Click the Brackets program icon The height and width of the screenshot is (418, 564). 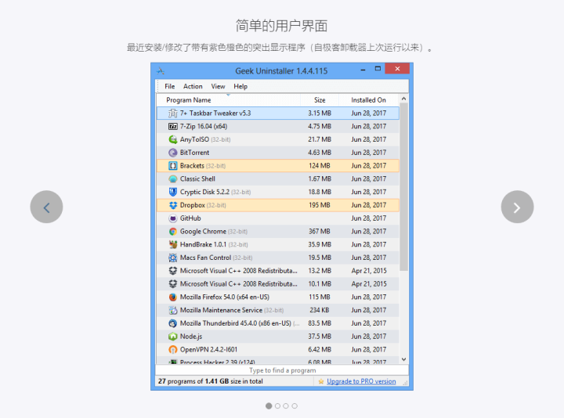(x=173, y=166)
